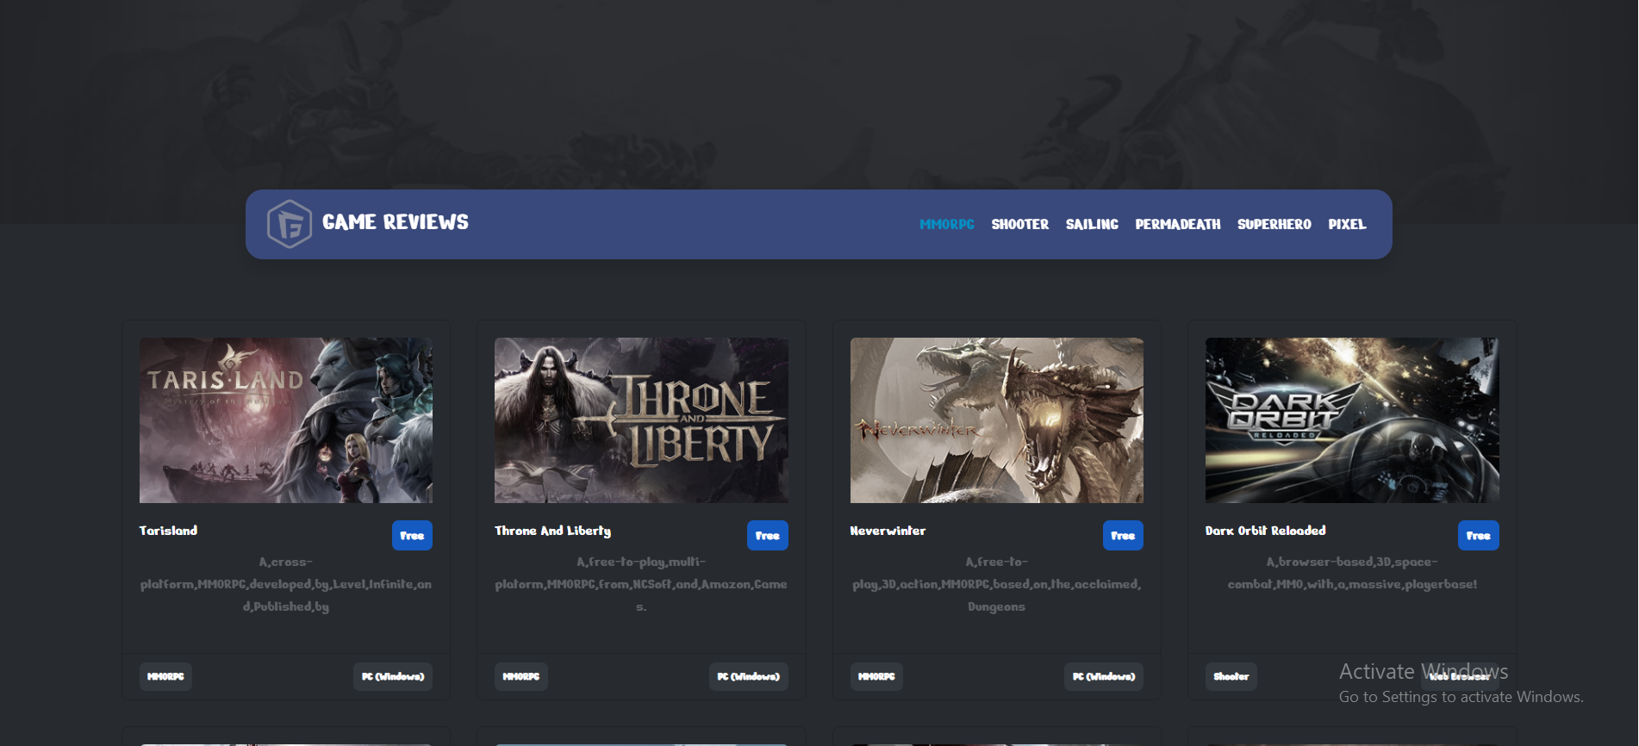Click PC (Windows) badge on Neverwinter card
The image size is (1639, 746).
tap(1103, 676)
